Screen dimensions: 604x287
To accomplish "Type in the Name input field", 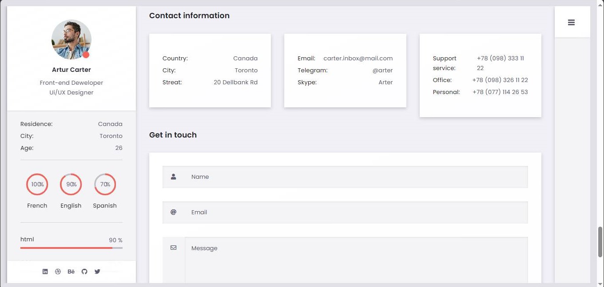I will coord(355,177).
